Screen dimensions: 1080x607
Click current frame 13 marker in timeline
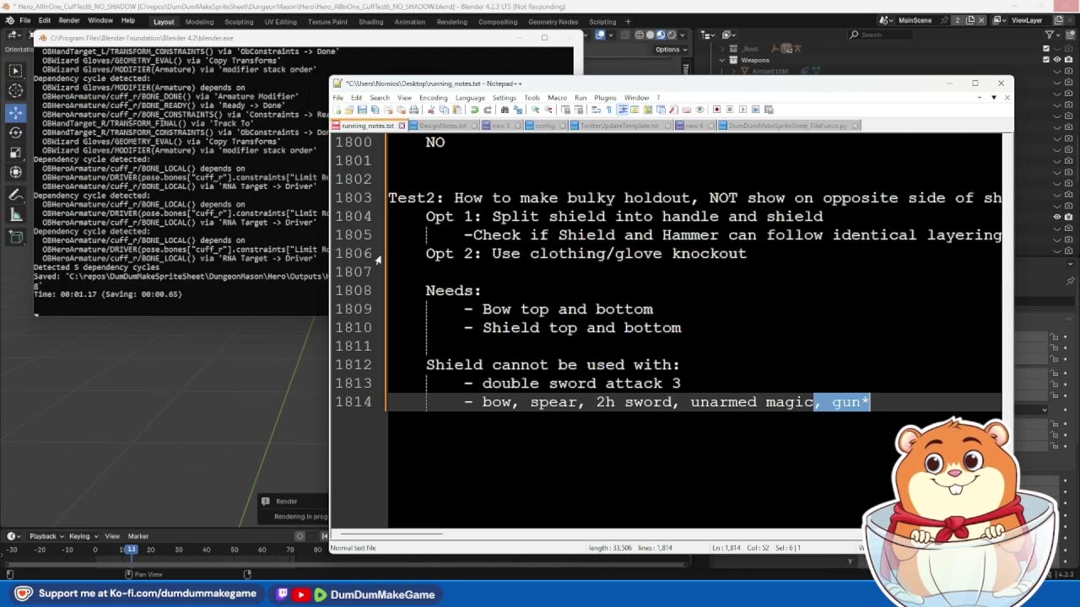point(130,550)
